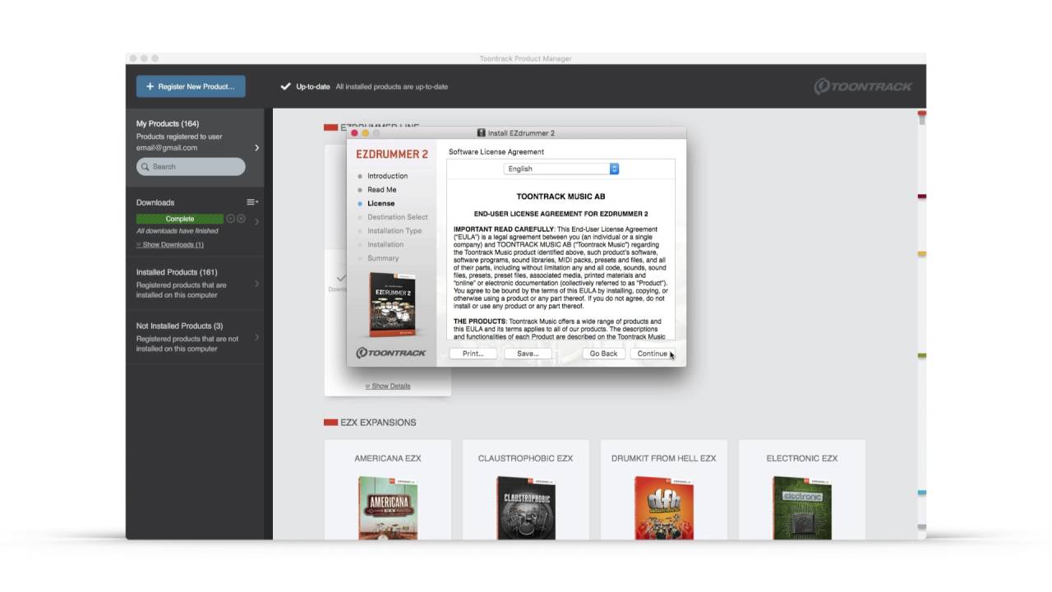The image size is (1052, 592).
Task: Open the Not Installed Products (3) section
Action: (x=195, y=337)
